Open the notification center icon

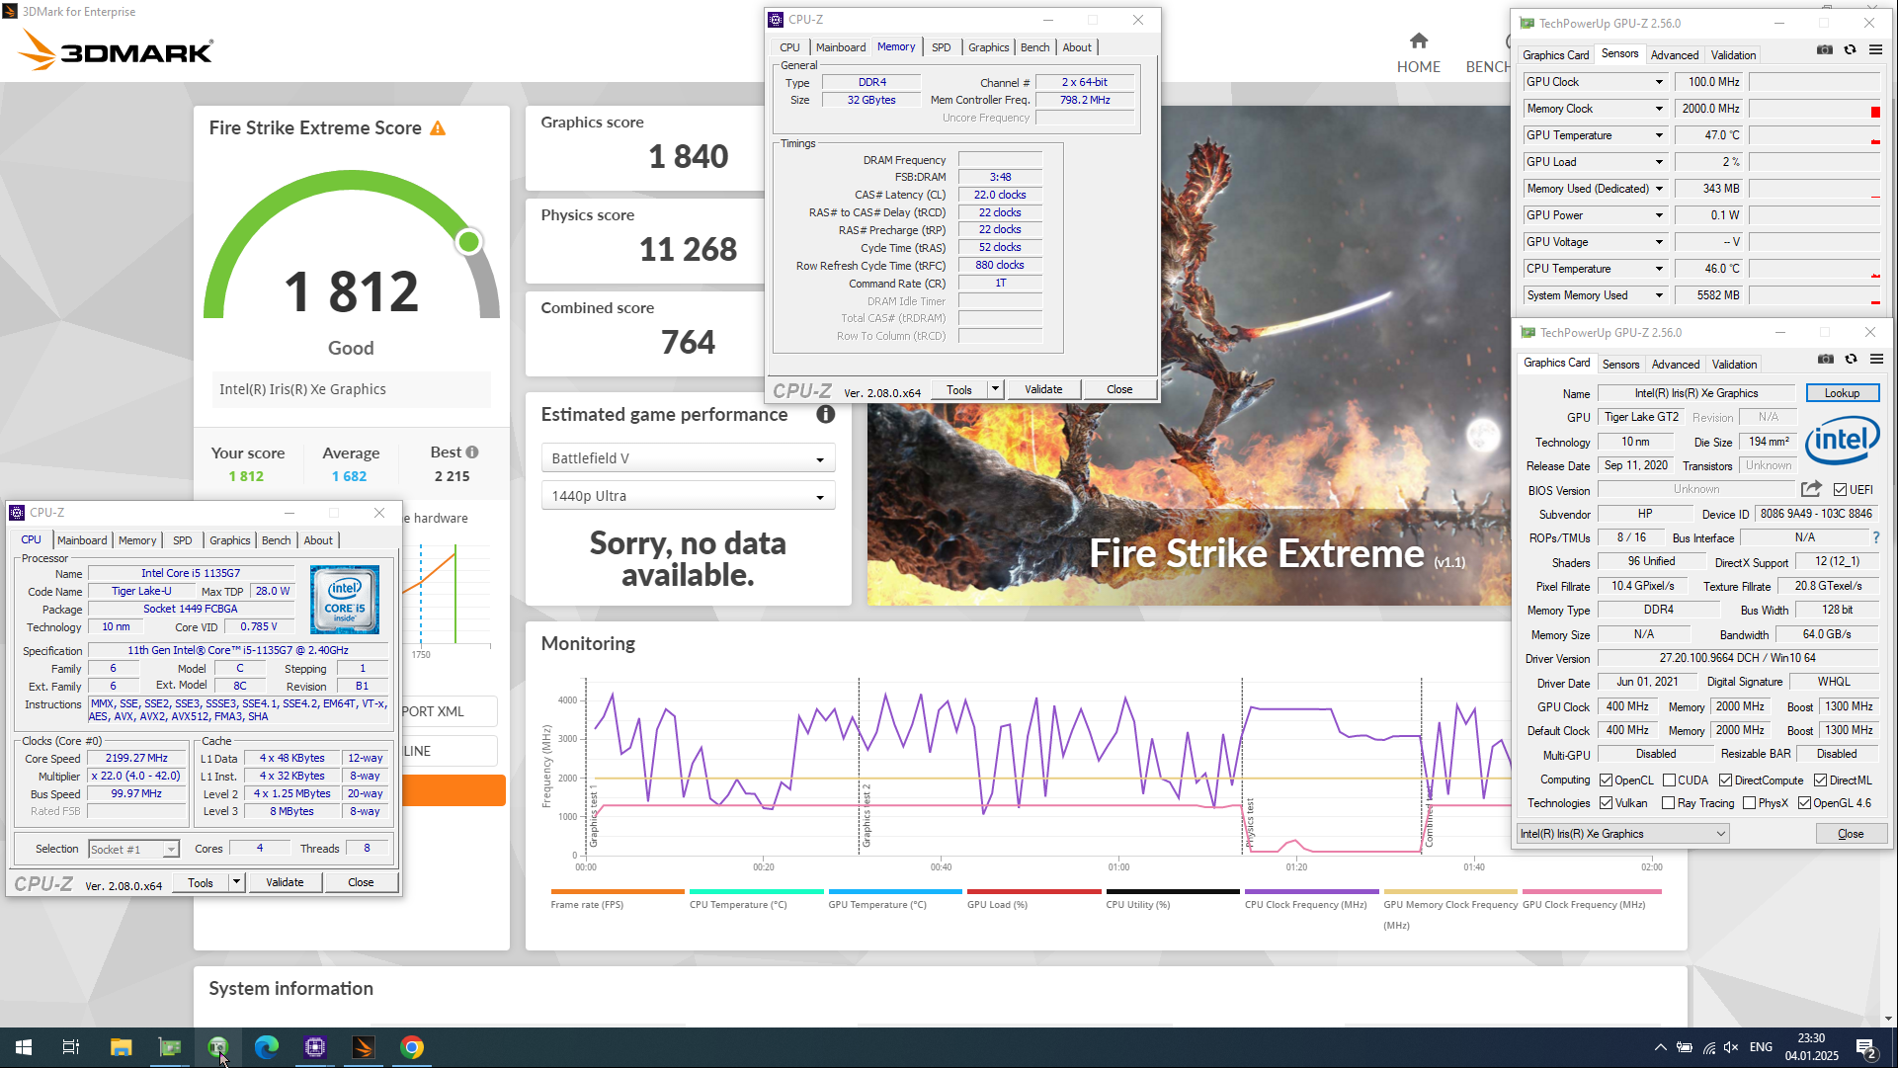[1865, 1048]
